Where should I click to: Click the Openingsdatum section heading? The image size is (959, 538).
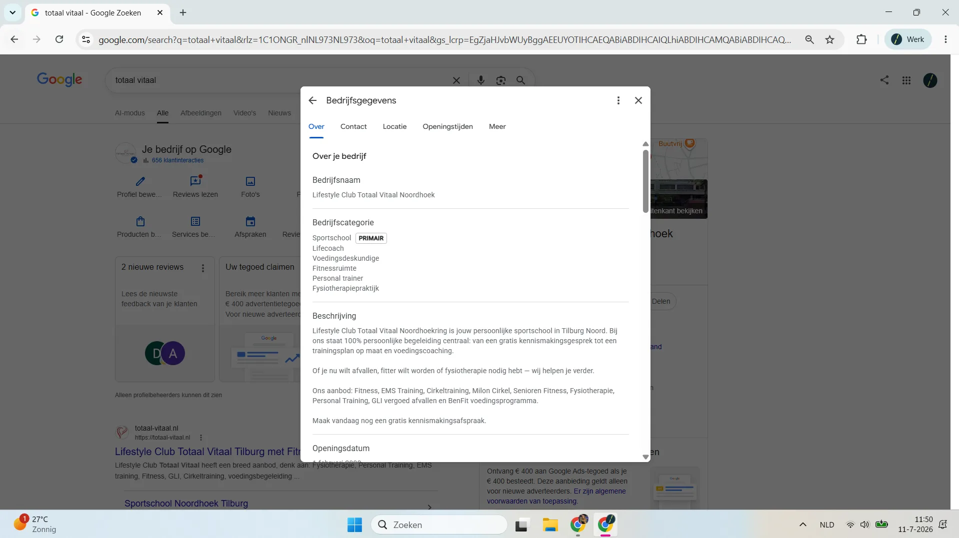[341, 448]
